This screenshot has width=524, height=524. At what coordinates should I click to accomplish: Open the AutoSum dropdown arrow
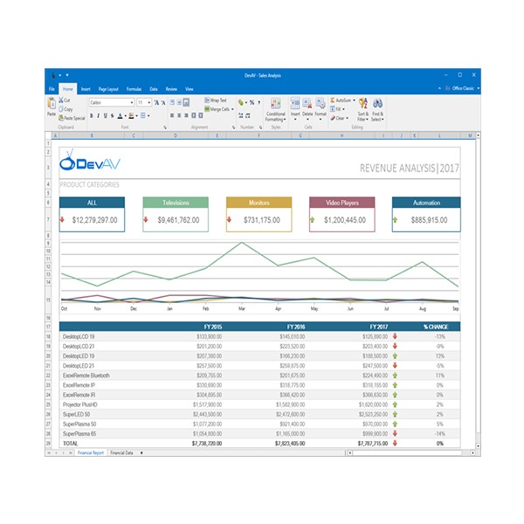click(x=355, y=100)
